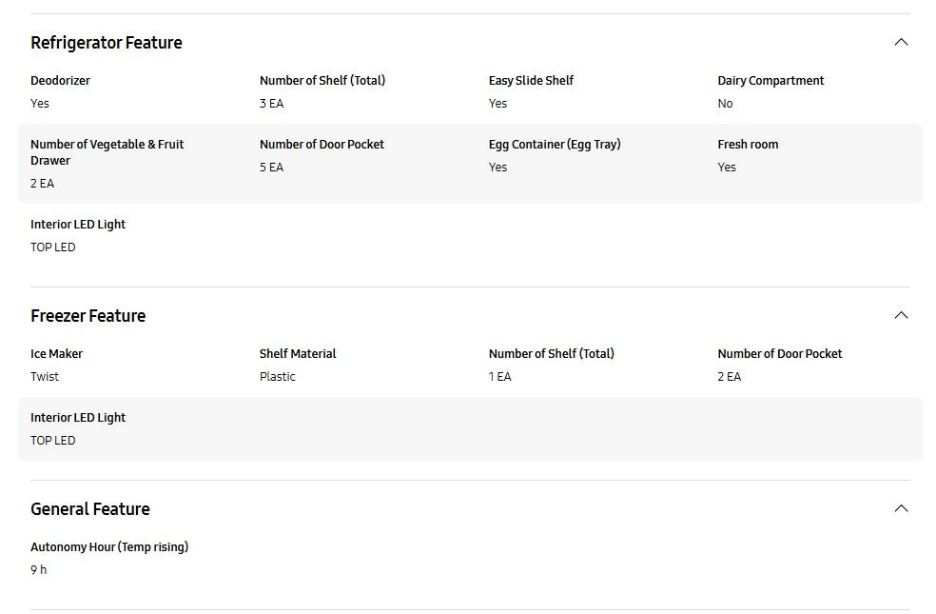Click the Ice Maker spec label
This screenshot has width=936, height=614.
pos(56,354)
